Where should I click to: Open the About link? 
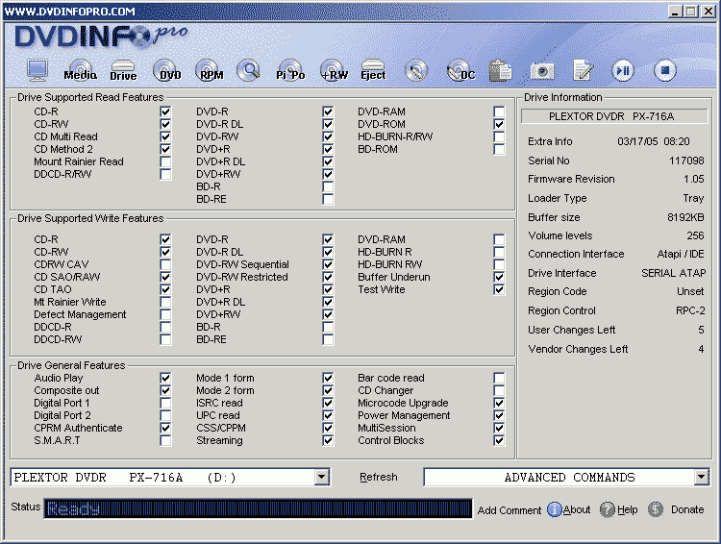pyautogui.click(x=577, y=509)
